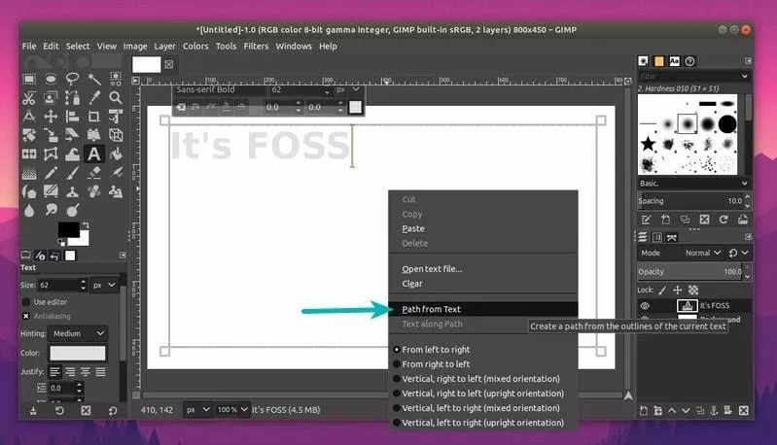This screenshot has height=445, width=777.
Task: Select the Move tool
Action: coord(51,117)
